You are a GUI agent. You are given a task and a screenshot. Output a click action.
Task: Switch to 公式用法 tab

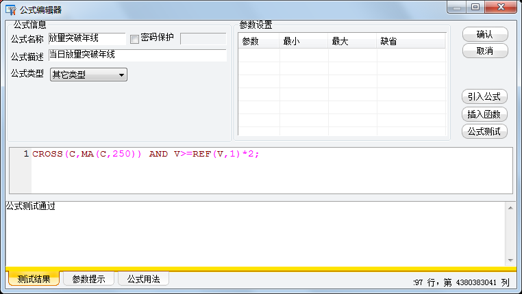coord(143,279)
